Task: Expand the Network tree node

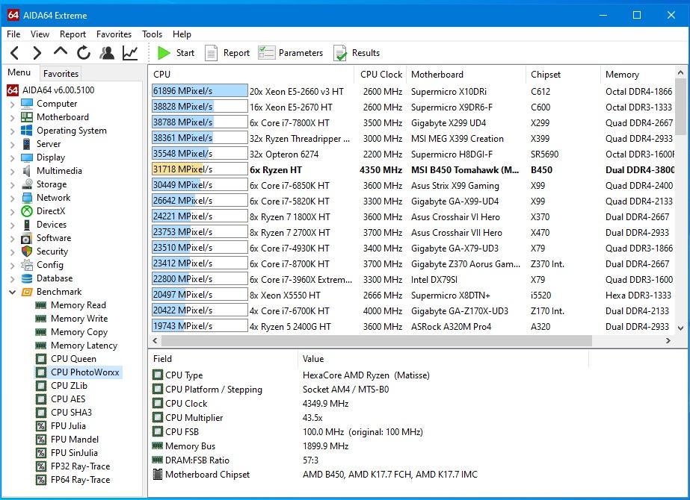Action: [x=12, y=198]
